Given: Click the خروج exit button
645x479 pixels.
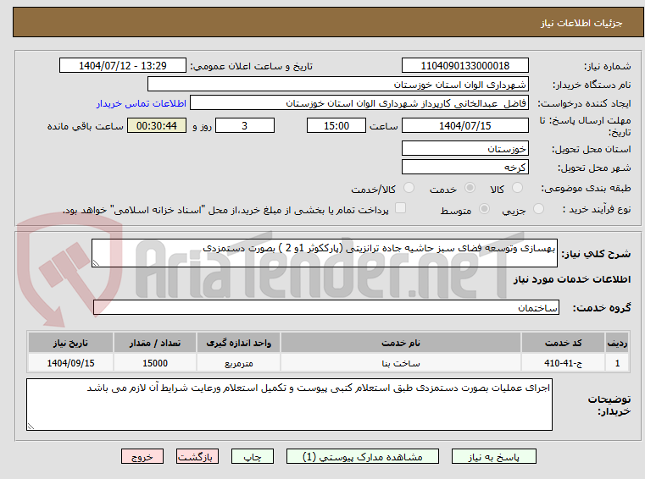Looking at the screenshot, I should click(x=142, y=456).
